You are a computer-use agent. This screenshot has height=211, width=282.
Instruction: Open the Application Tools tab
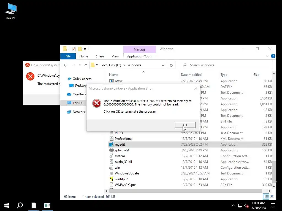pyautogui.click(x=139, y=56)
